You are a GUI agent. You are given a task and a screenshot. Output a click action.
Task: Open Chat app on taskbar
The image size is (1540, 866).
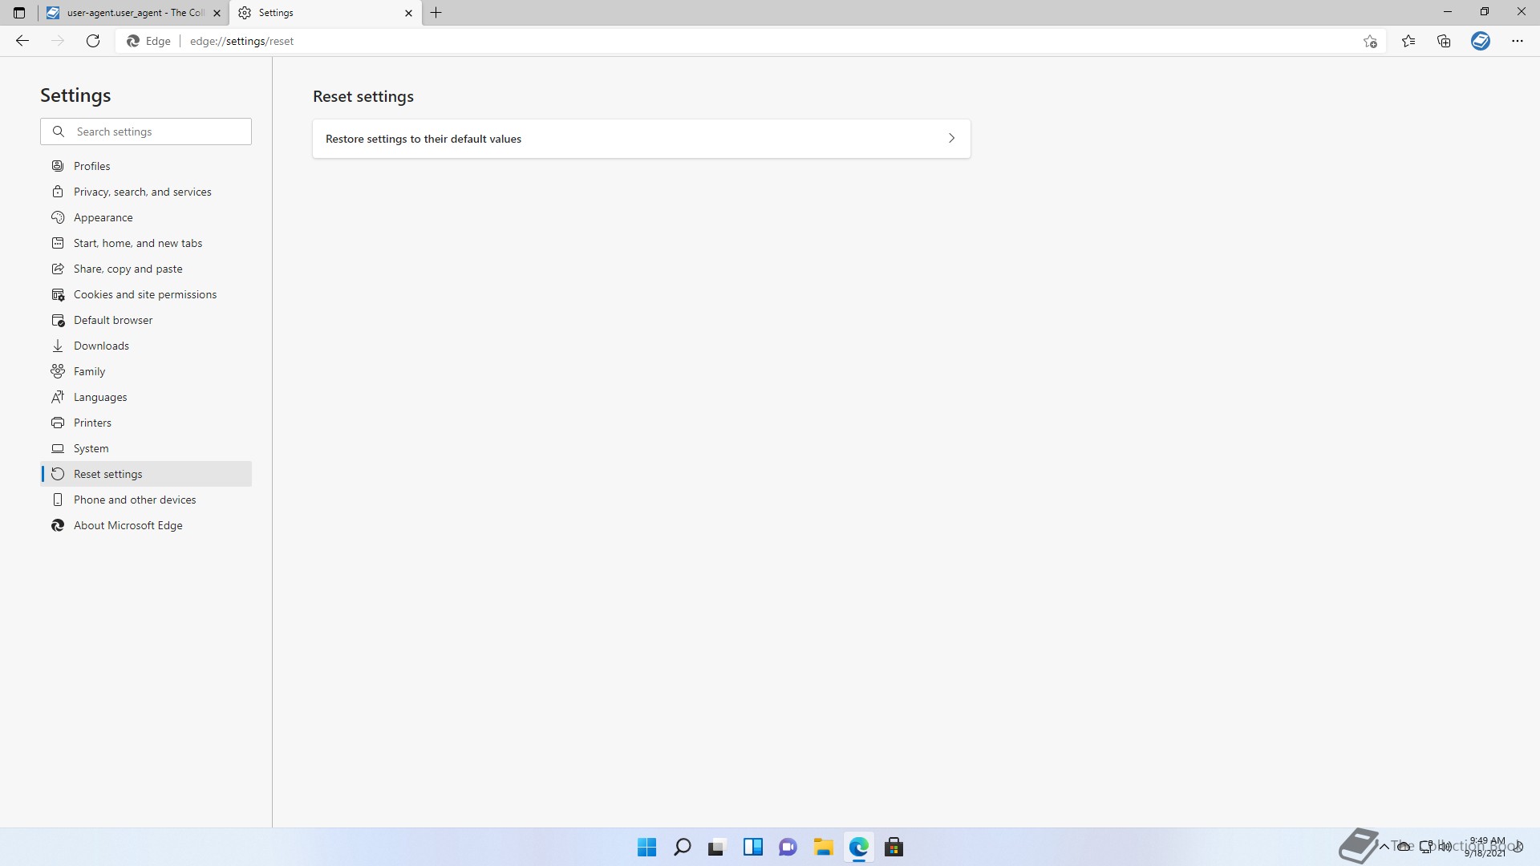pyautogui.click(x=788, y=847)
